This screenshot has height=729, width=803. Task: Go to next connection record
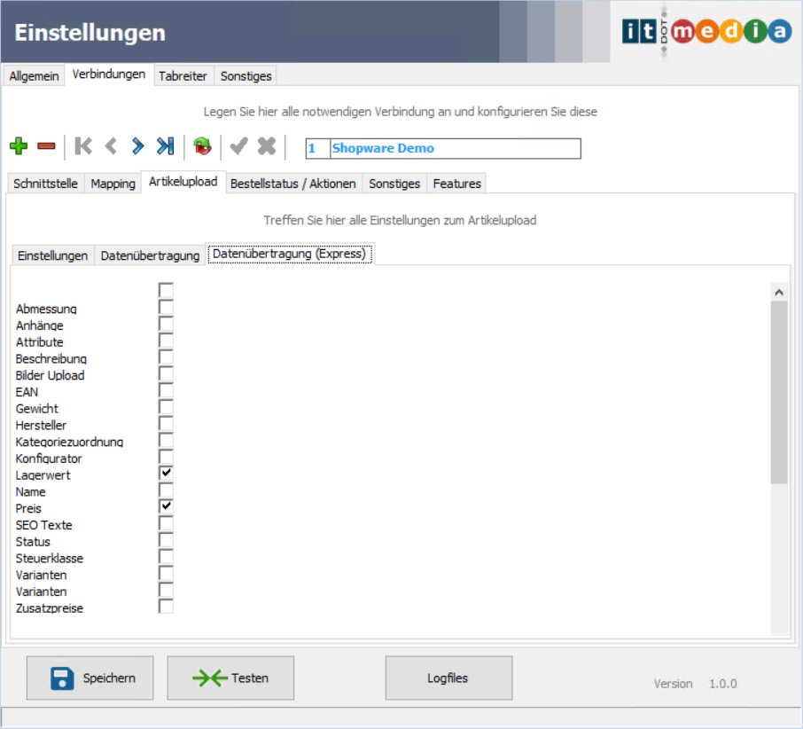pos(137,146)
